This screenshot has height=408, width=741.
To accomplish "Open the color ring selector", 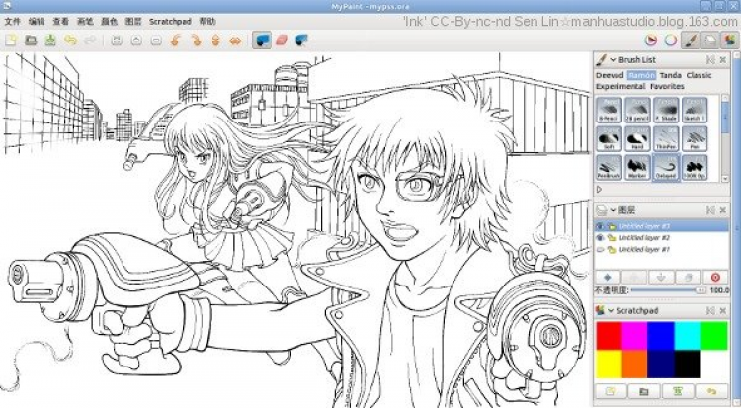I will click(x=671, y=41).
